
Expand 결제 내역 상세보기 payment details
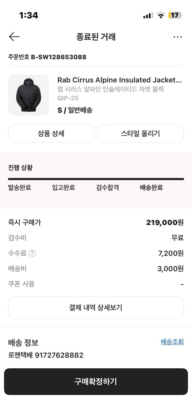click(96, 308)
